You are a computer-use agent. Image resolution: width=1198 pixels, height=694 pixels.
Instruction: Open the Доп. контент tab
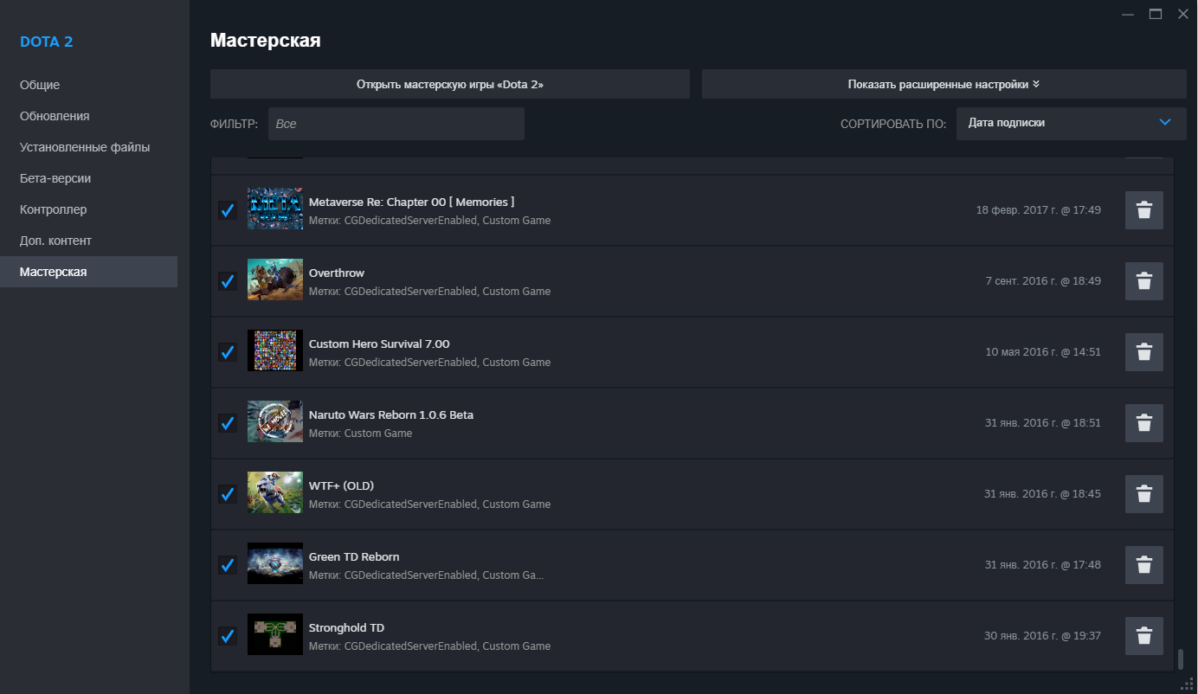[x=88, y=241]
